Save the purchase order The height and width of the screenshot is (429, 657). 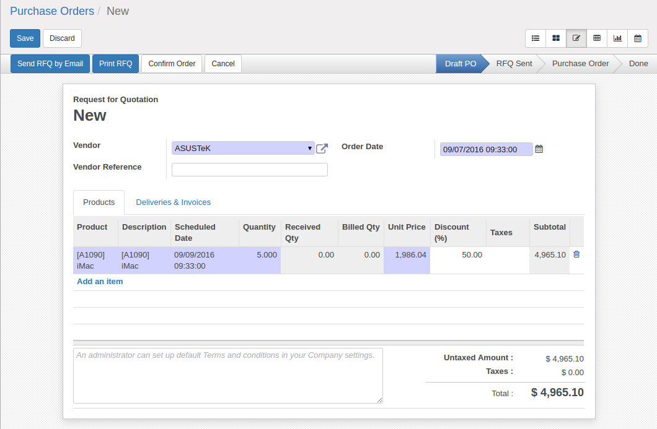coord(25,38)
